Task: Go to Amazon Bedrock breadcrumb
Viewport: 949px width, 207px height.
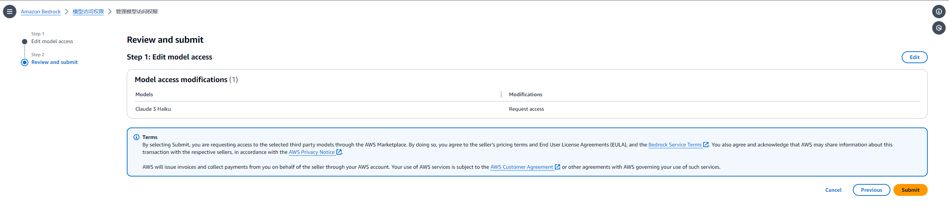Action: tap(41, 12)
